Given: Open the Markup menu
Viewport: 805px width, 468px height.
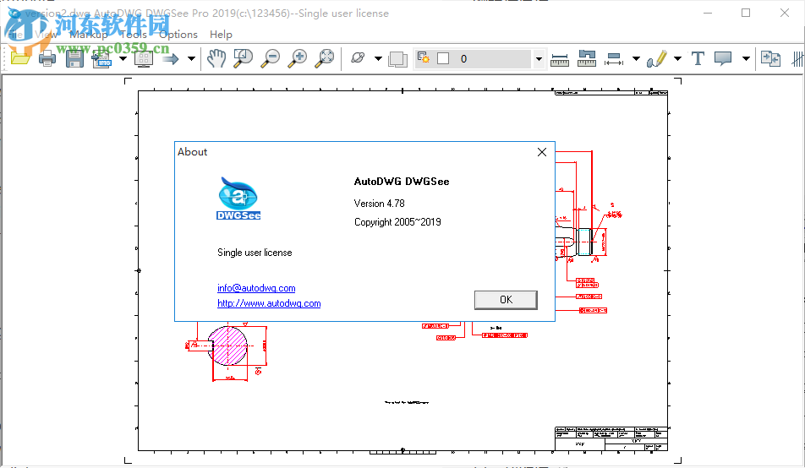Looking at the screenshot, I should coord(88,35).
